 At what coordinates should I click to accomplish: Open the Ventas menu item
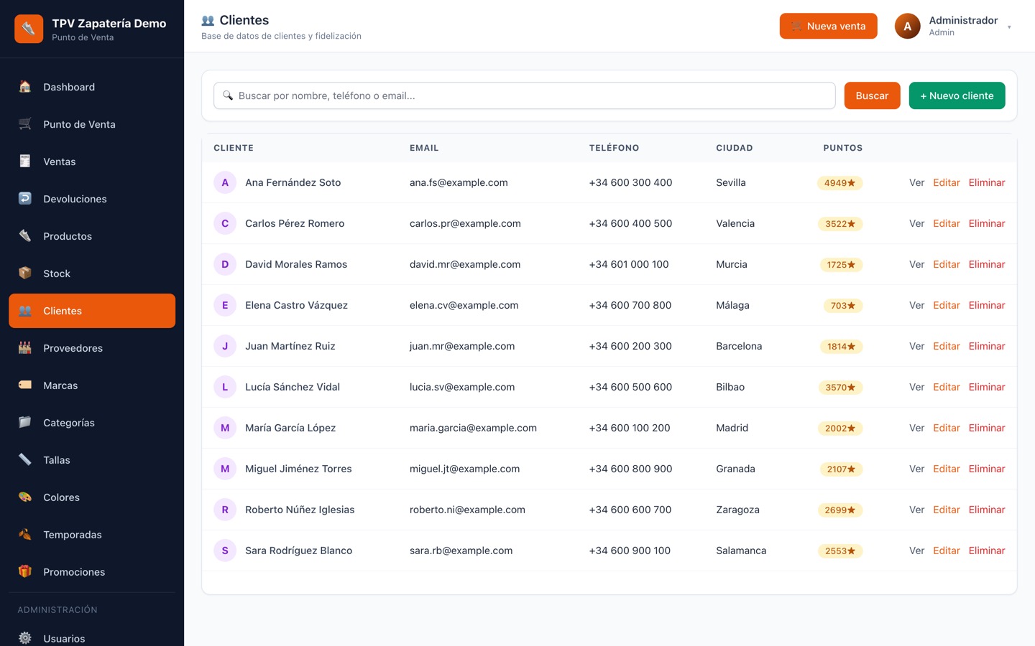92,161
